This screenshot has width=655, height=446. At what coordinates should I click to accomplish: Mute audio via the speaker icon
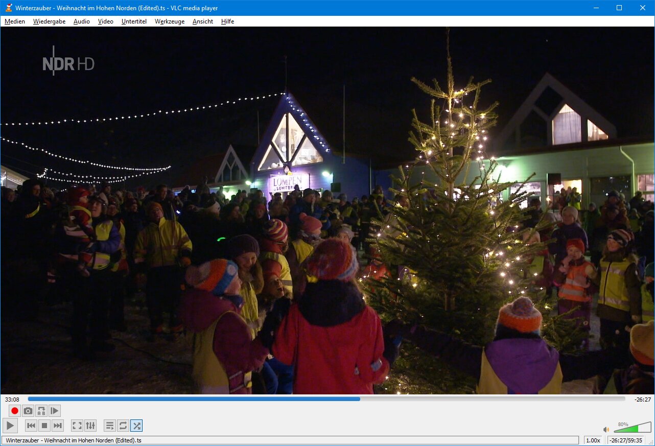pos(606,430)
